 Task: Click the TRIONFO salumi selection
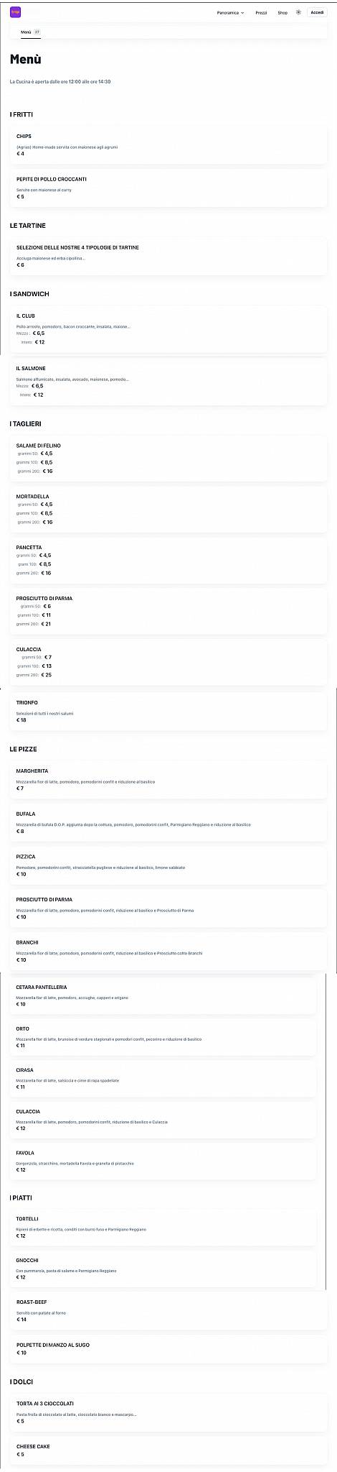coord(168,712)
